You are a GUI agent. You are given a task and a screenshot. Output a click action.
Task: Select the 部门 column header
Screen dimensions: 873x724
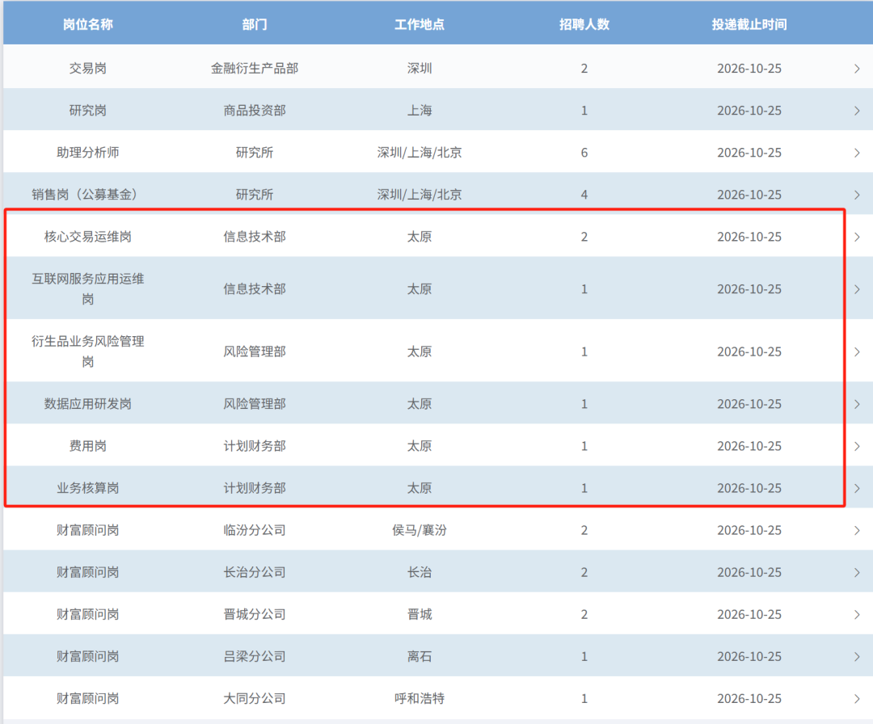[255, 24]
